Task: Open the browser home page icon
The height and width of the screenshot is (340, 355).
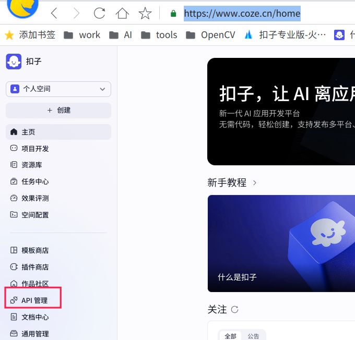Action: (x=122, y=13)
